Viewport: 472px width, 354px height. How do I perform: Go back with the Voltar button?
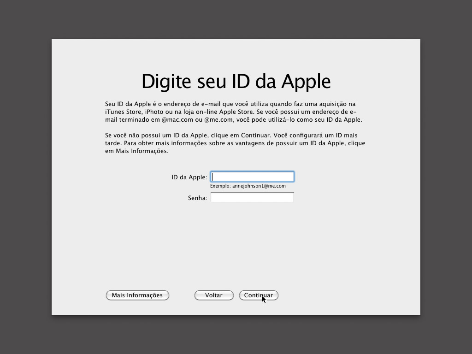[214, 295]
